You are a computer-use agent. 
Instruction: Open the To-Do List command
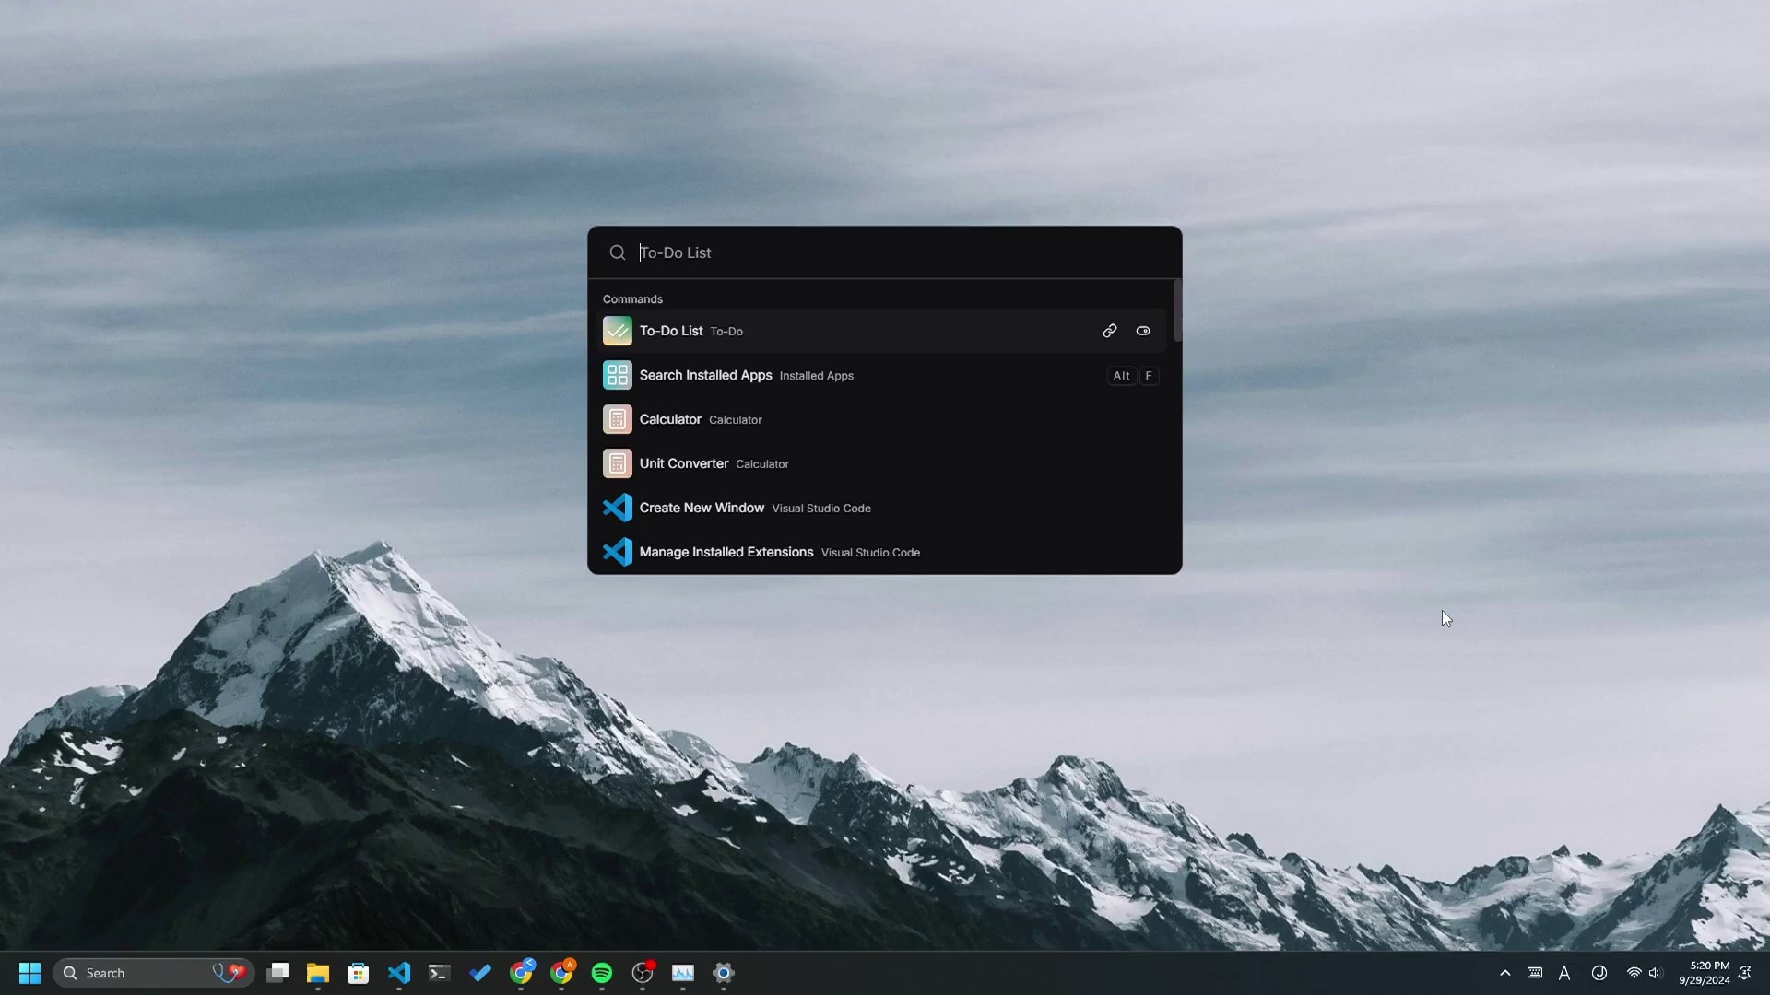[x=671, y=331]
